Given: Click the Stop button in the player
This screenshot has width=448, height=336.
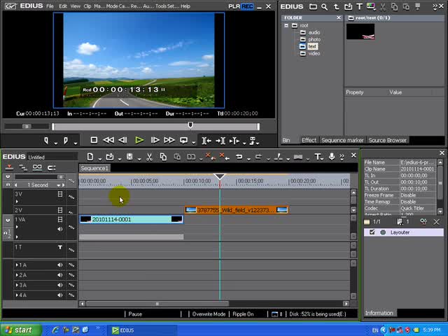Looking at the screenshot, I should 94,140.
